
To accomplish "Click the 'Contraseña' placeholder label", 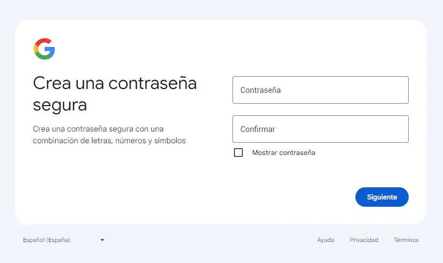I will (260, 90).
